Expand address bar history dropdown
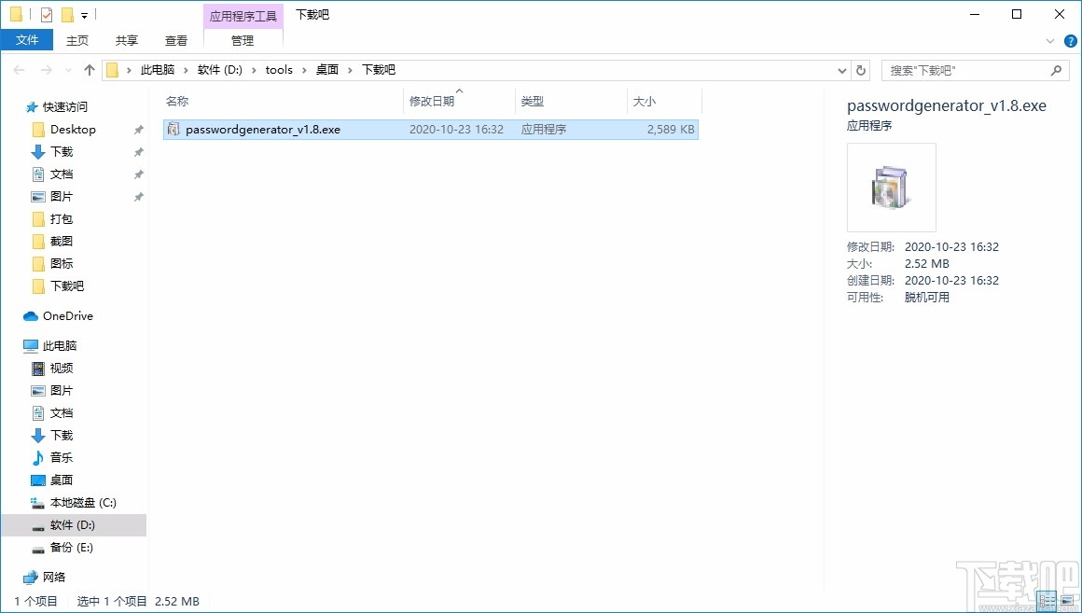The height and width of the screenshot is (613, 1082). pos(842,70)
